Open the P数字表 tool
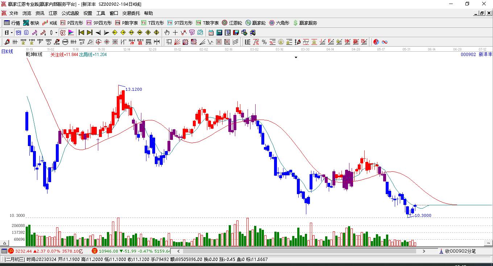493x266 pixels. point(127,23)
